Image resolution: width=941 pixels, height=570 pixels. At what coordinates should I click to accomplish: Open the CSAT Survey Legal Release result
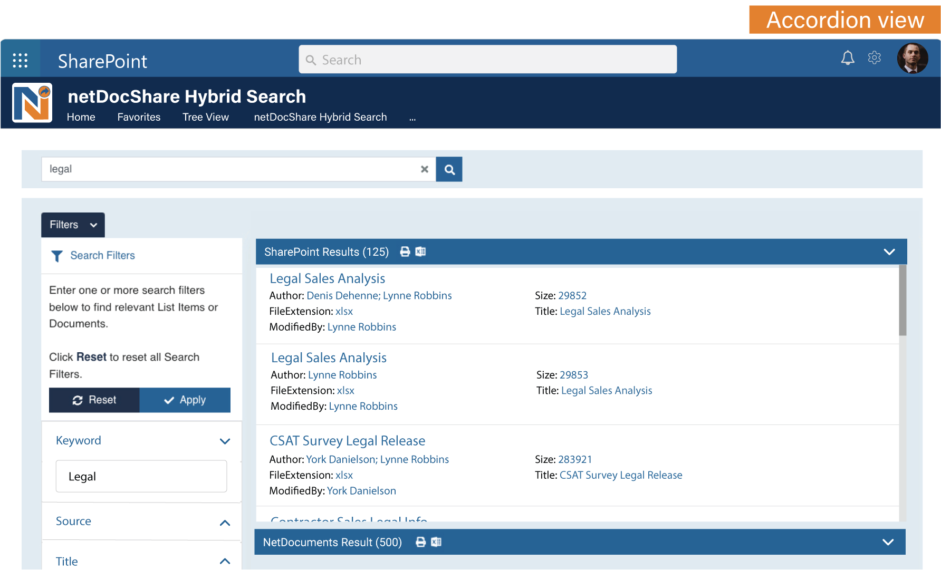coord(348,441)
